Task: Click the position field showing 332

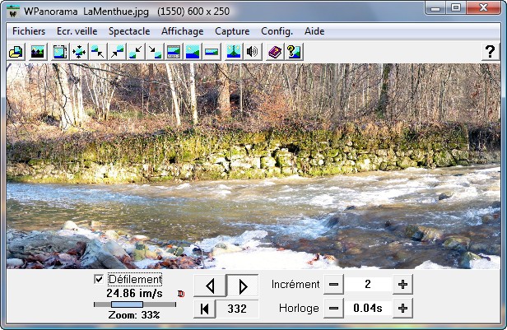Action: [237, 309]
